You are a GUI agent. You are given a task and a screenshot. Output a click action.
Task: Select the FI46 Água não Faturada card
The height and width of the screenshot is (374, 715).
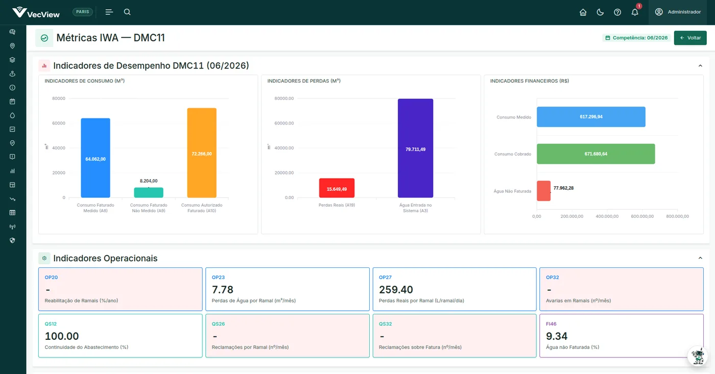[x=622, y=336]
